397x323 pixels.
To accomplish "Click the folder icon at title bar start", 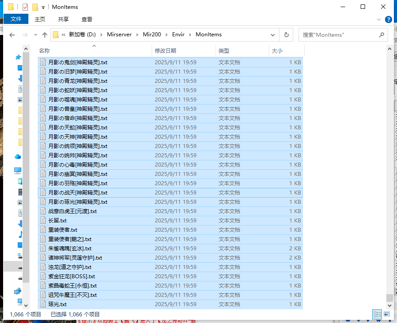I will tap(11, 7).
